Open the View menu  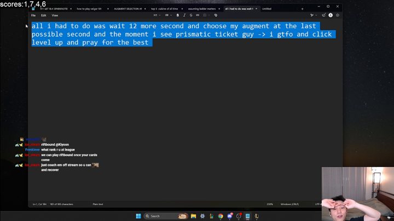(55, 15)
